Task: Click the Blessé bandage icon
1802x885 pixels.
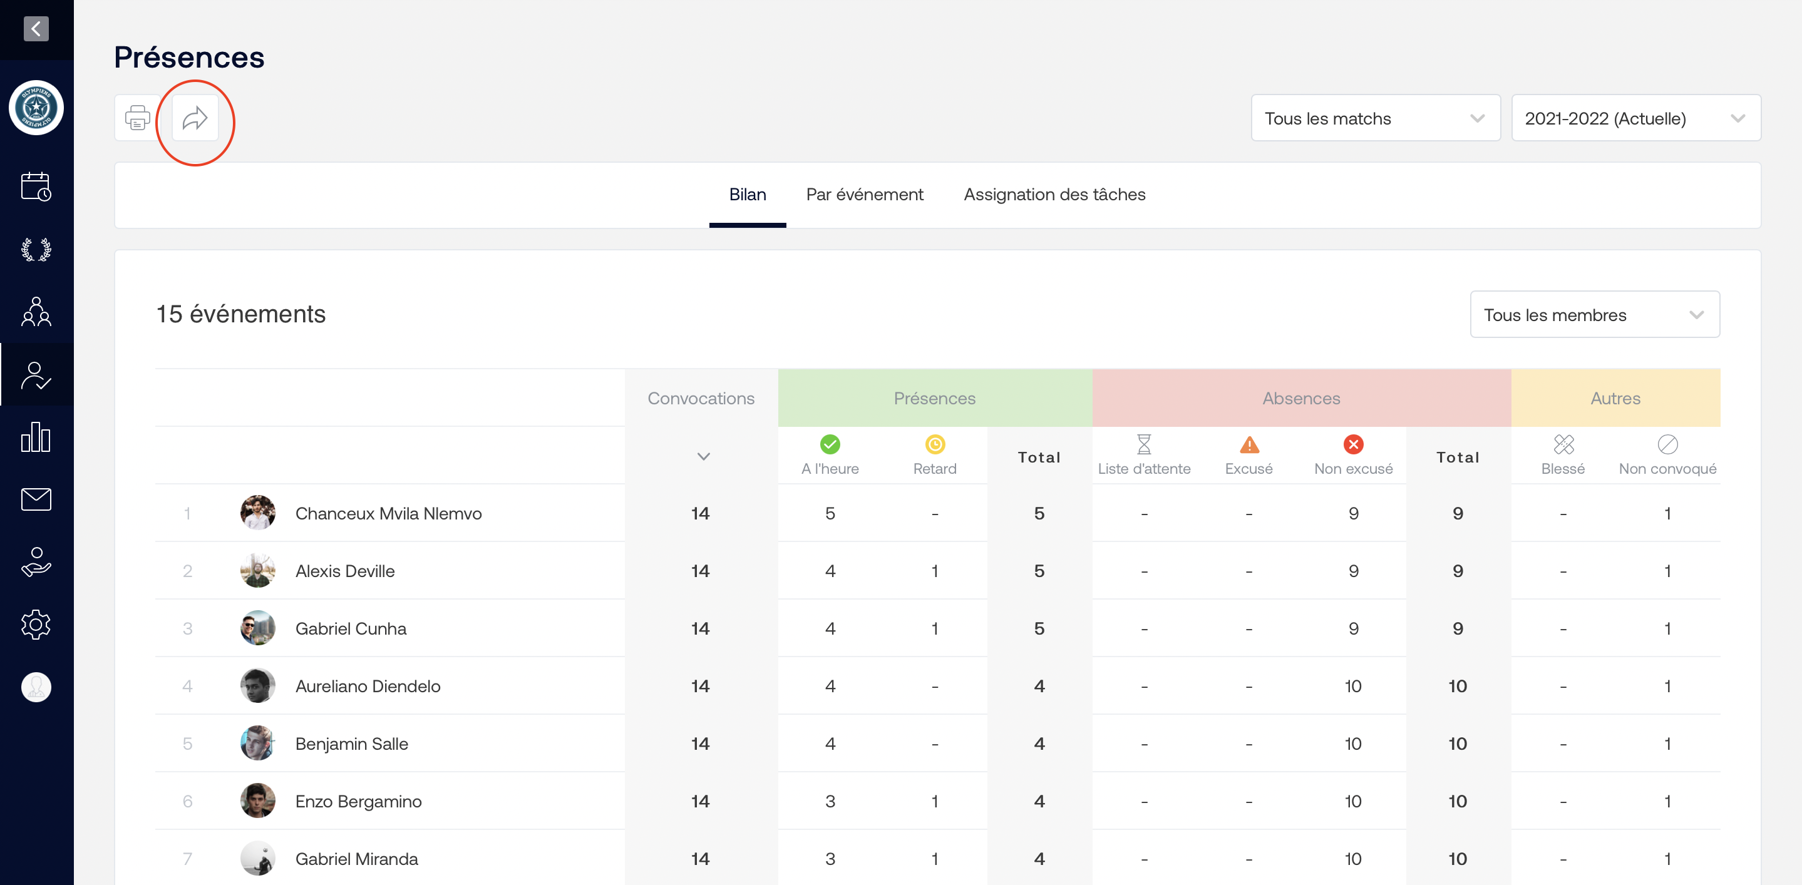Action: 1563,444
